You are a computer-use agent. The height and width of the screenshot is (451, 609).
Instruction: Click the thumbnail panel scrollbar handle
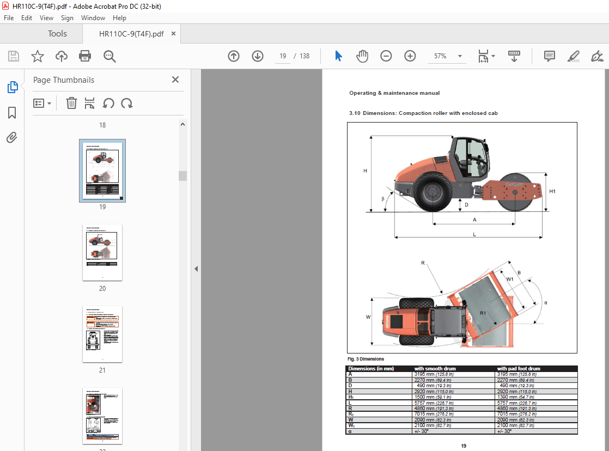tap(182, 175)
